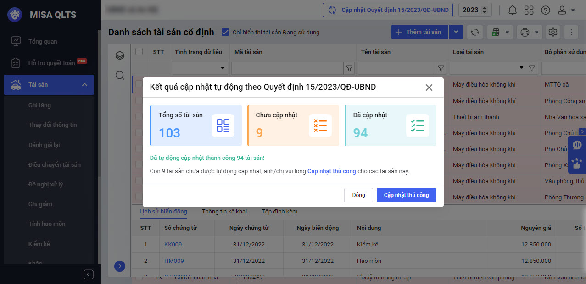The width and height of the screenshot is (586, 284).
Task: Switch to 'Thông tin kê khai' tab
Action: (x=224, y=212)
